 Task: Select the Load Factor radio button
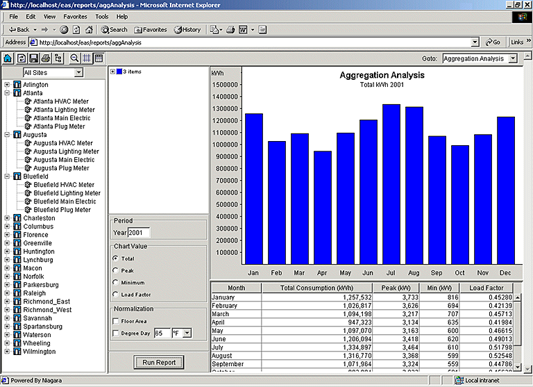(115, 295)
